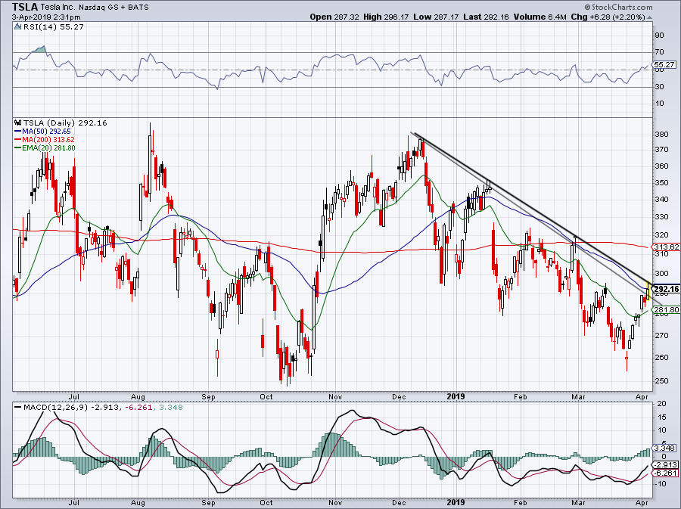Open the StockCharts.com copyright link

pos(618,7)
